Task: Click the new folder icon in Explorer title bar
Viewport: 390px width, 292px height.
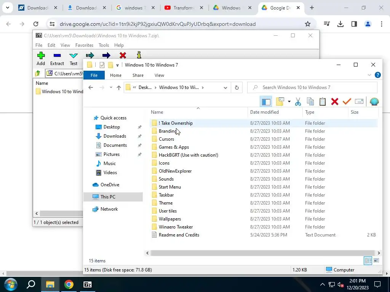Action: [x=110, y=65]
